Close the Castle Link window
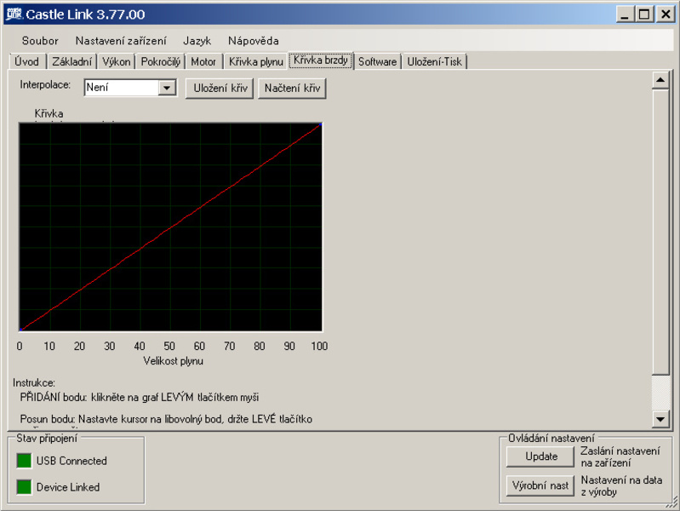The image size is (680, 511). tap(666, 14)
